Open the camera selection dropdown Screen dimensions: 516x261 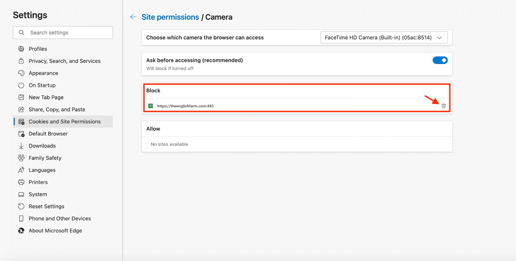click(x=384, y=38)
